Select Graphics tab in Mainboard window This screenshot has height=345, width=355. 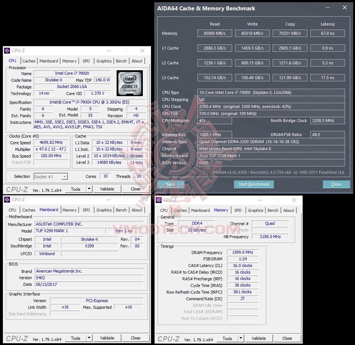click(x=104, y=210)
